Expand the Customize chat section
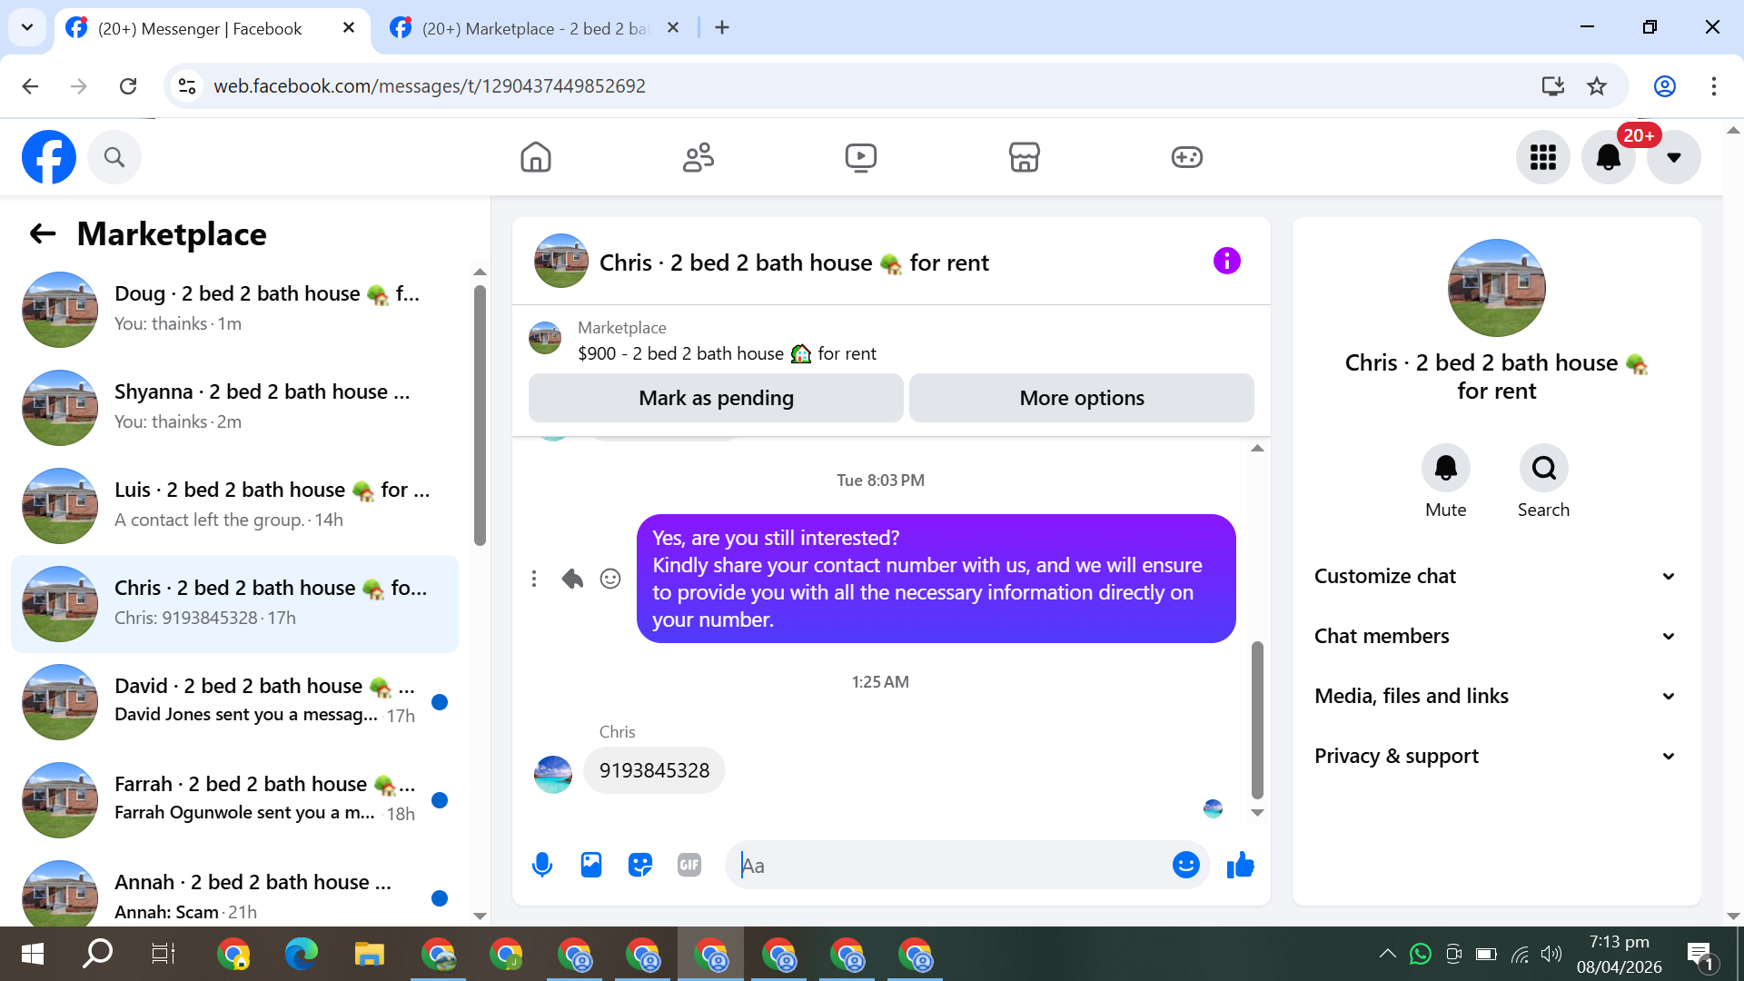 (x=1496, y=576)
